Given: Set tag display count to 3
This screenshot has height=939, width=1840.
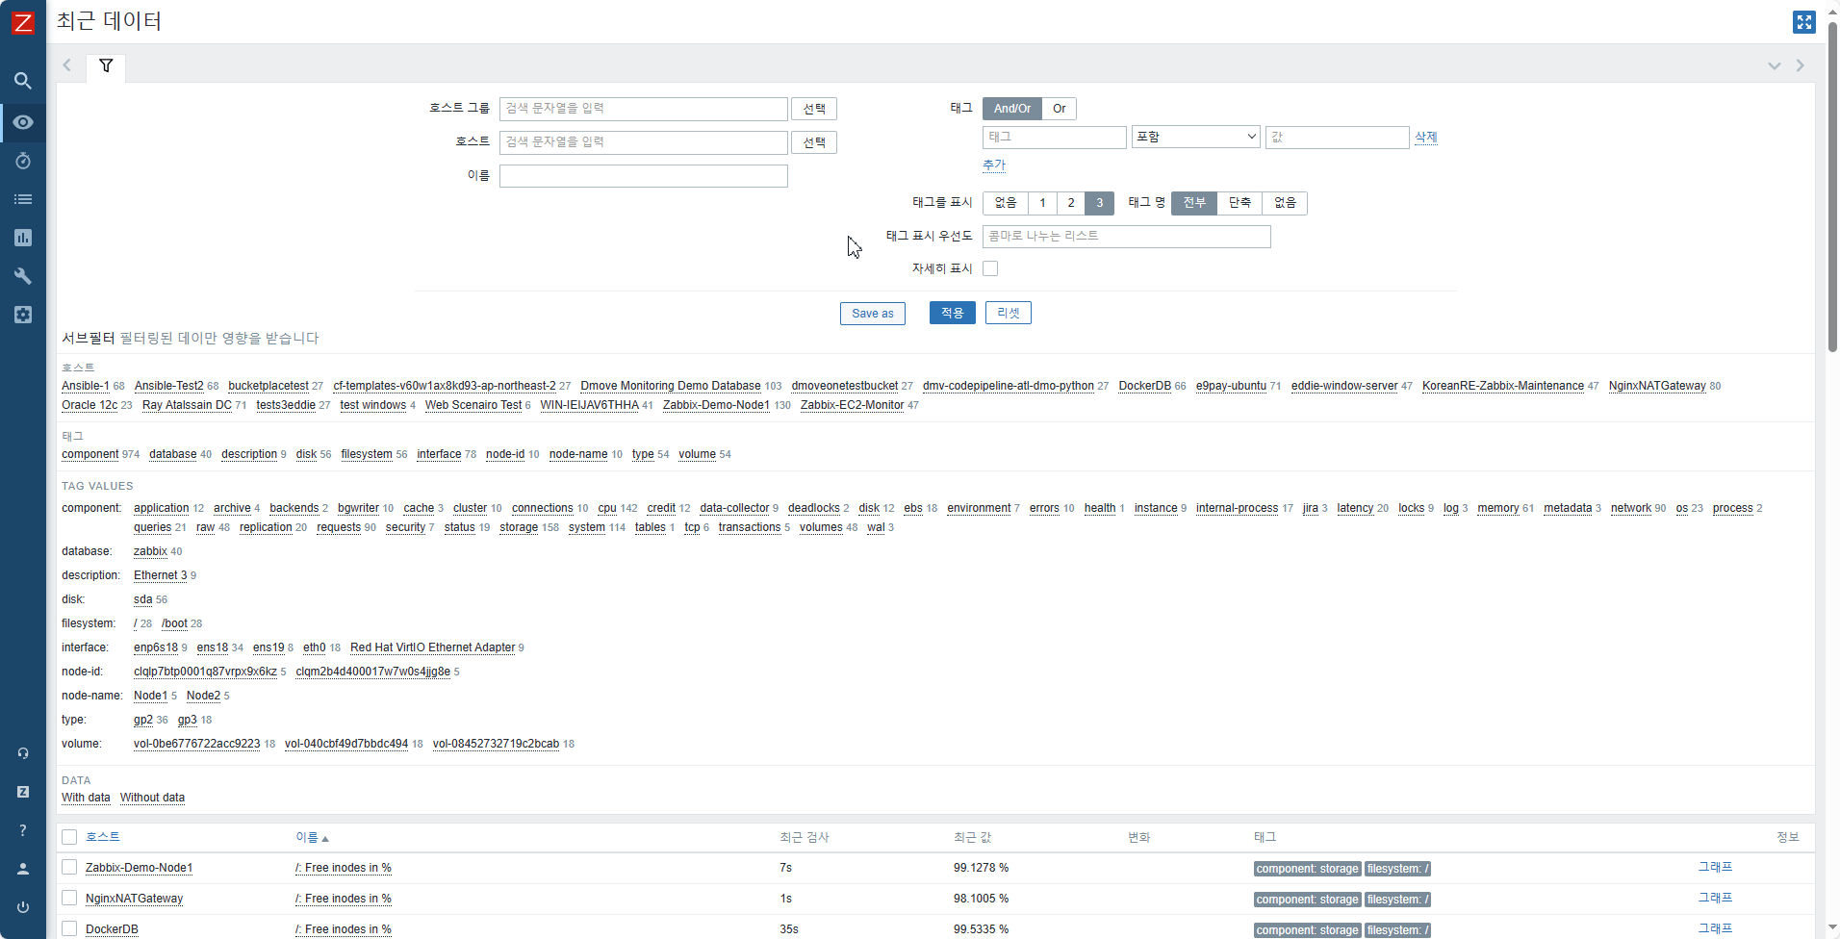Looking at the screenshot, I should (1099, 203).
